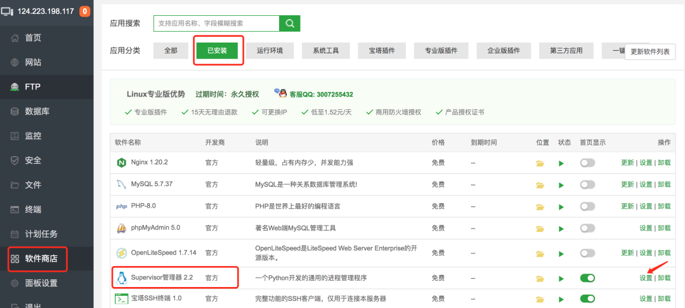The image size is (685, 308).
Task: Select the 系统工具 category tab
Action: [x=325, y=50]
